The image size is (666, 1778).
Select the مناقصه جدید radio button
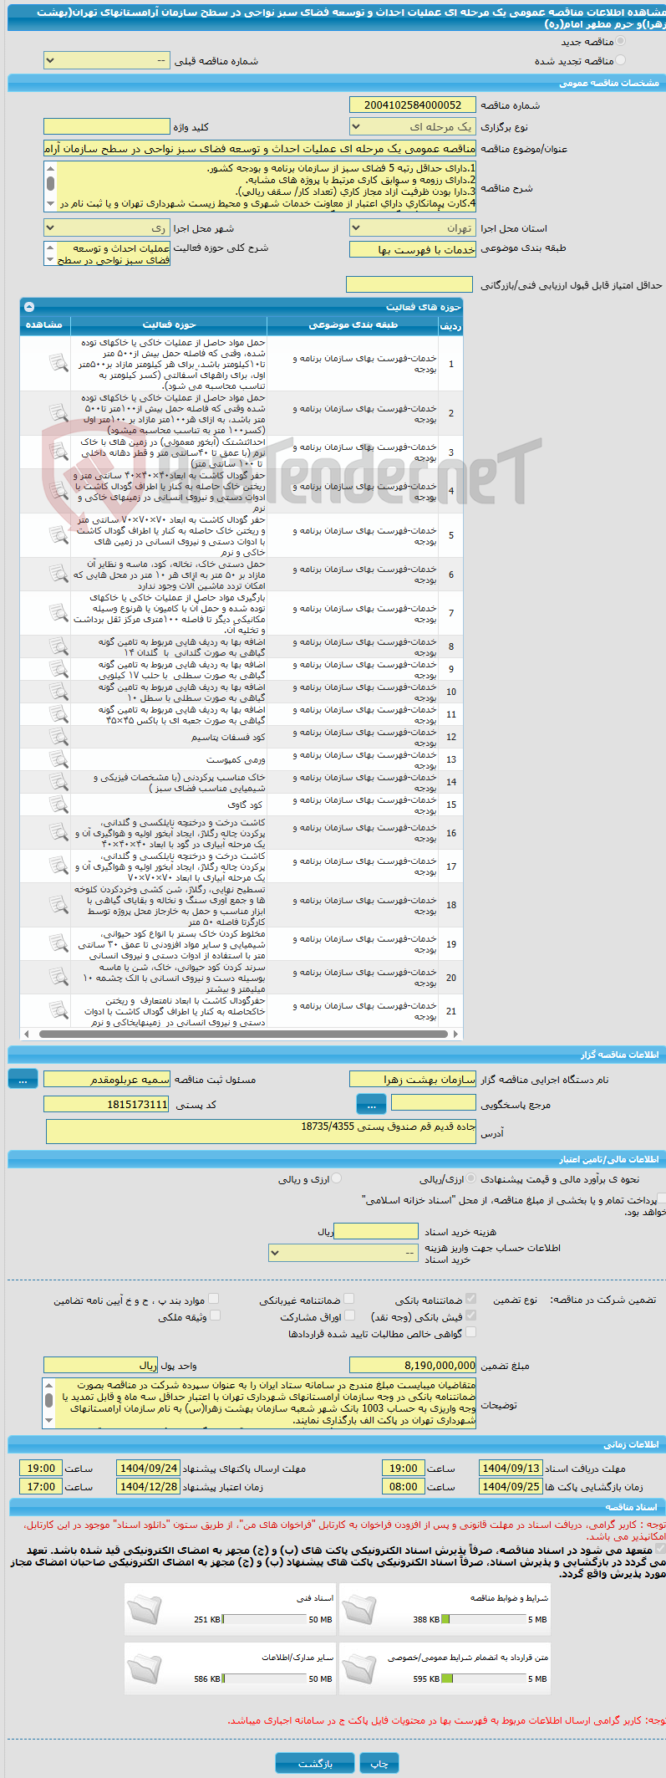point(620,41)
